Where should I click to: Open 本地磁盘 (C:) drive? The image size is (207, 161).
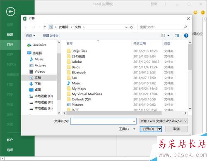(x=41, y=96)
